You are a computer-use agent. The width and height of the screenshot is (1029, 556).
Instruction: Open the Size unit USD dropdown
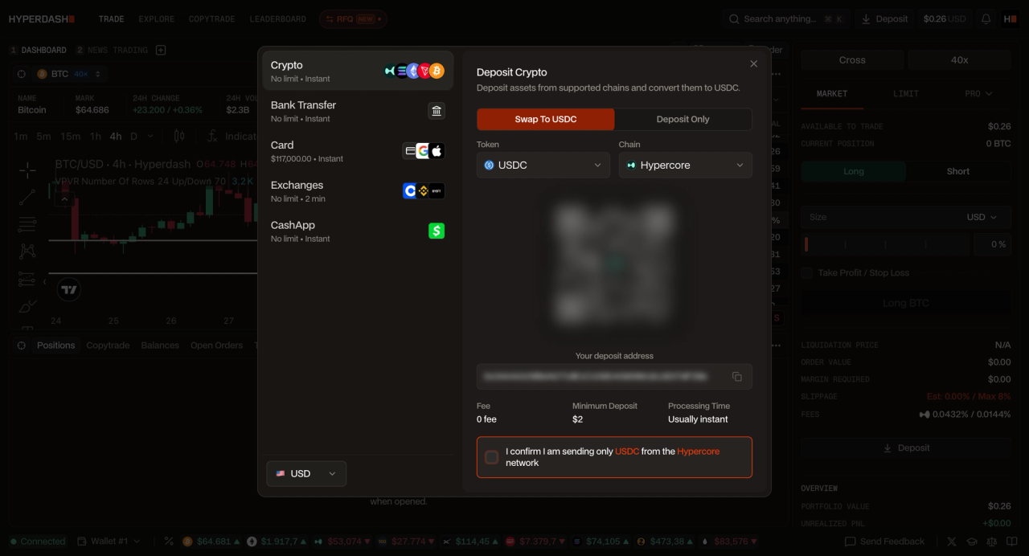tap(982, 217)
